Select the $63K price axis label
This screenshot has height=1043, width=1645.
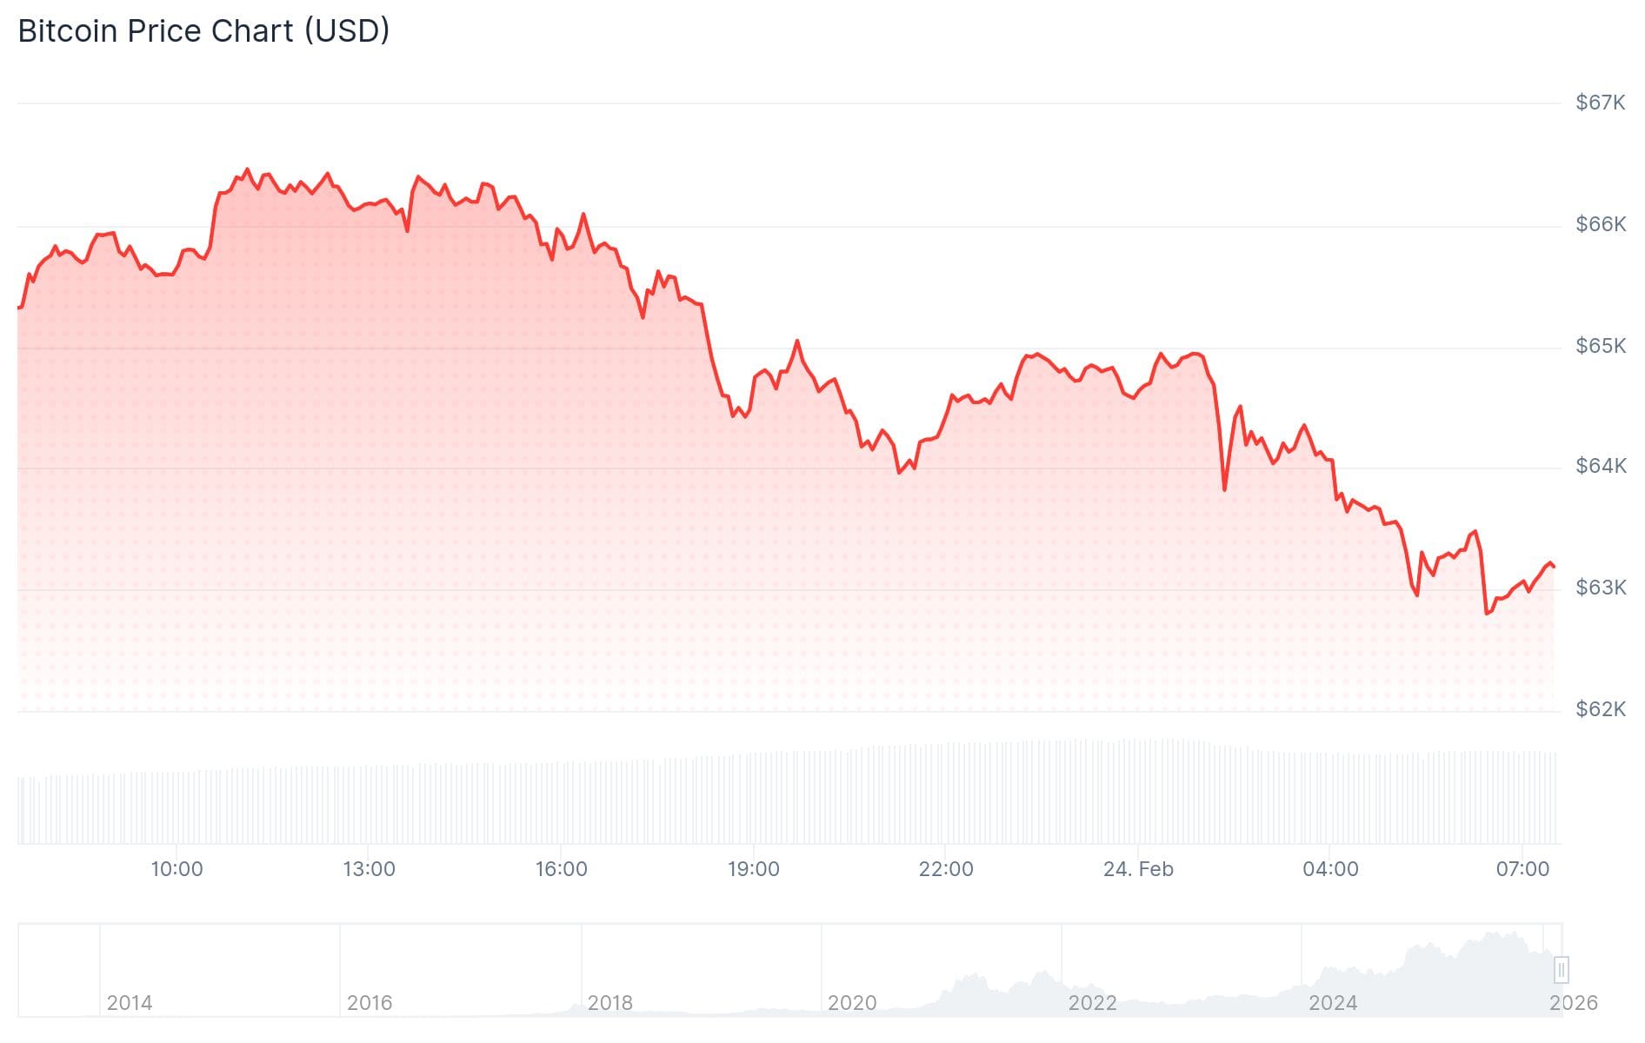tap(1600, 588)
